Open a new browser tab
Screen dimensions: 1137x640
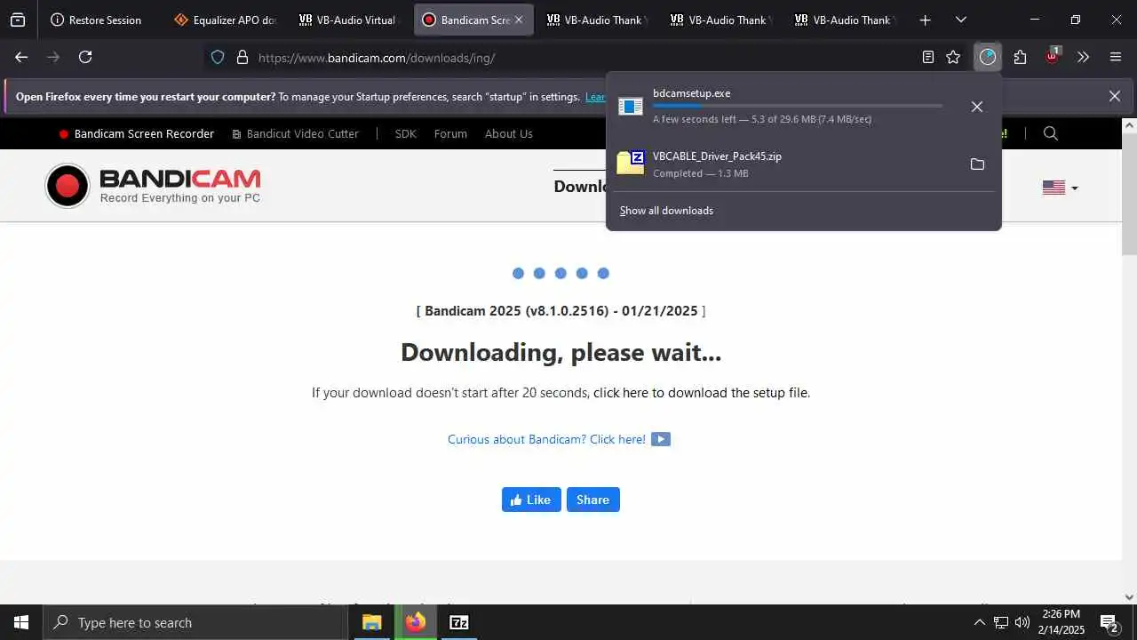[x=926, y=20]
